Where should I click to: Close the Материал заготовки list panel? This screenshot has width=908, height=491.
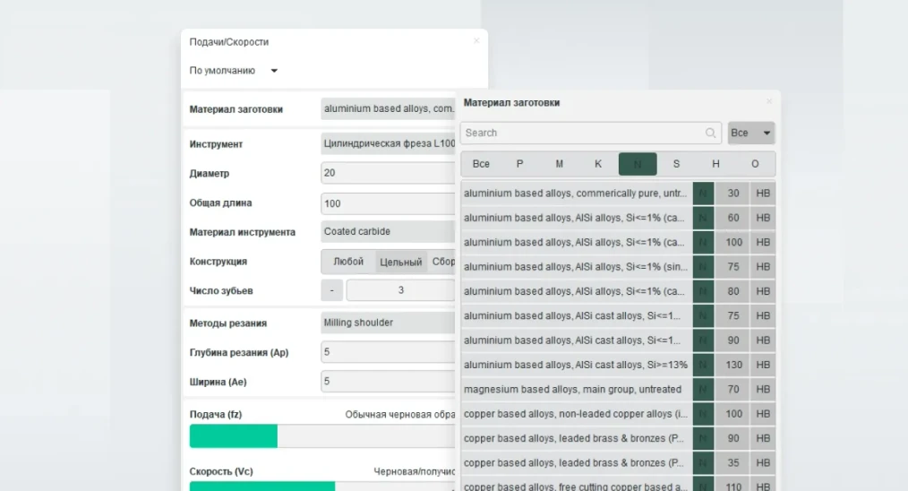(x=769, y=101)
